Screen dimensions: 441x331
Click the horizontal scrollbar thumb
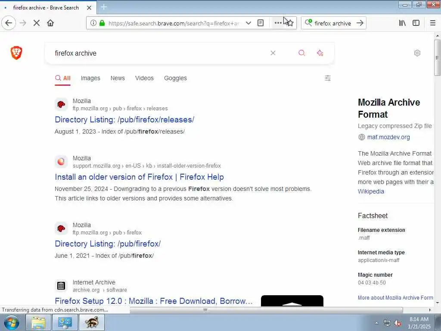pyautogui.click(x=266, y=310)
